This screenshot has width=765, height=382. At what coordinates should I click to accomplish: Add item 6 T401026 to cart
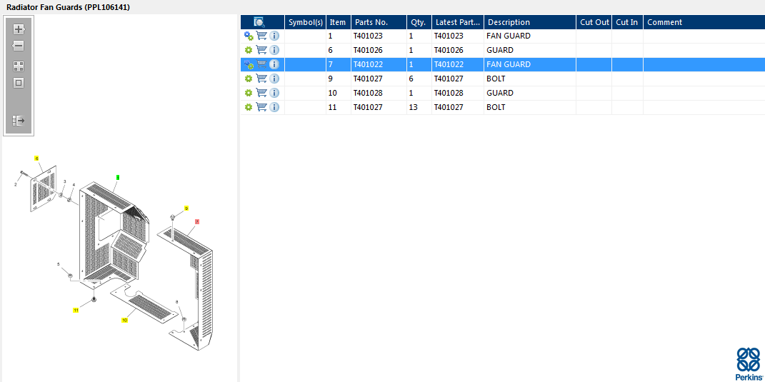pyautogui.click(x=261, y=50)
